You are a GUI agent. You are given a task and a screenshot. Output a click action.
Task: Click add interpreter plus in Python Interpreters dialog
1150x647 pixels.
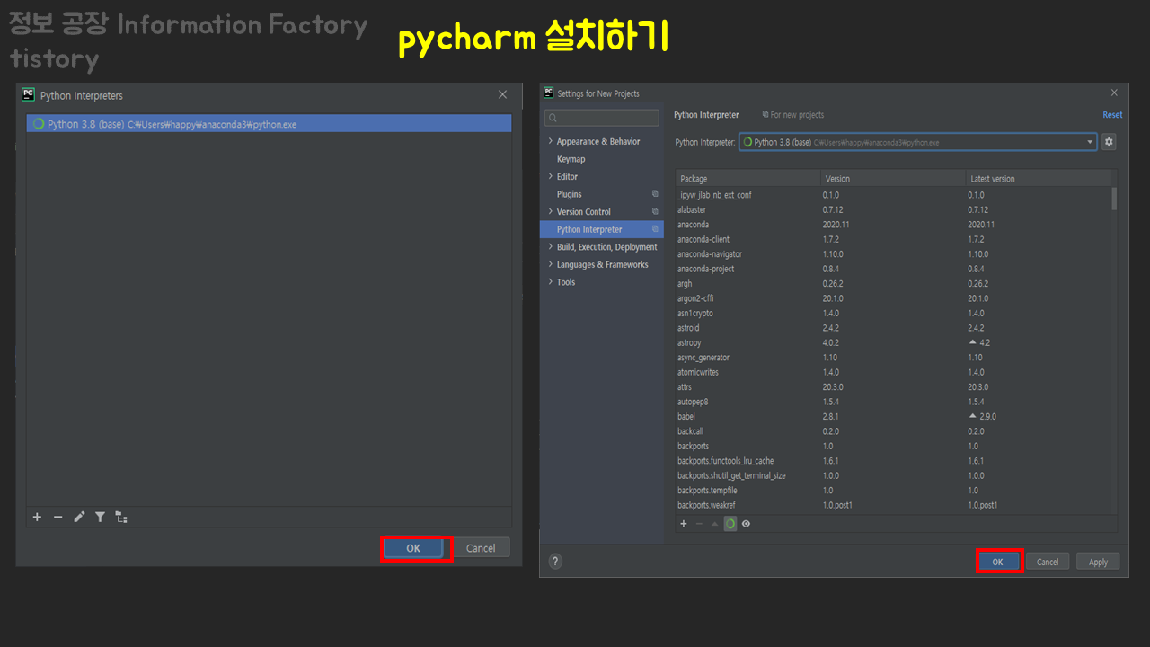click(37, 517)
